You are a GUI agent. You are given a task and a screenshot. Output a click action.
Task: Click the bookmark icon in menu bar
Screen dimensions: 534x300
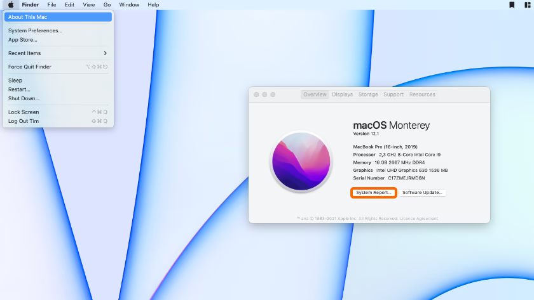coord(512,4)
